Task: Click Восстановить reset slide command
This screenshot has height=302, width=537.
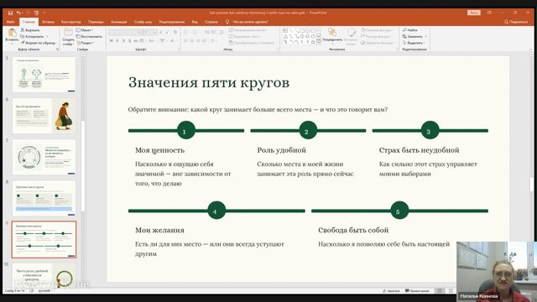Action: (x=89, y=36)
